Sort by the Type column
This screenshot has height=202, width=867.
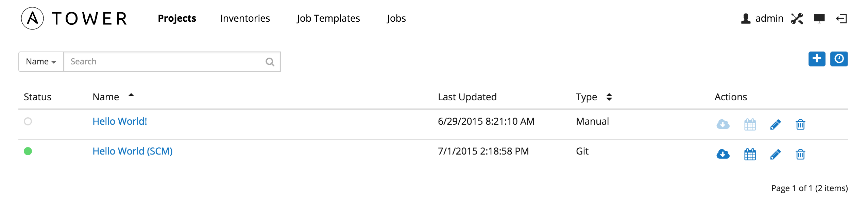pyautogui.click(x=609, y=97)
